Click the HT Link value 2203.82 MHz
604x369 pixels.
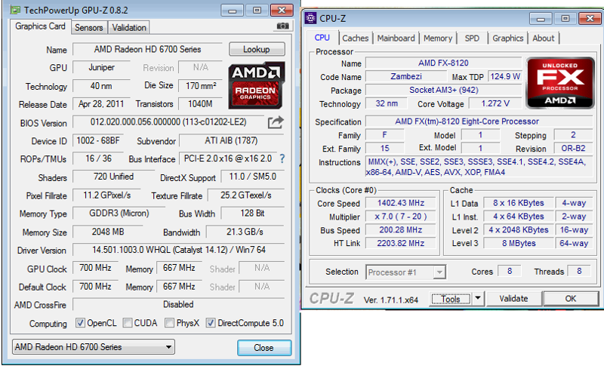point(401,244)
